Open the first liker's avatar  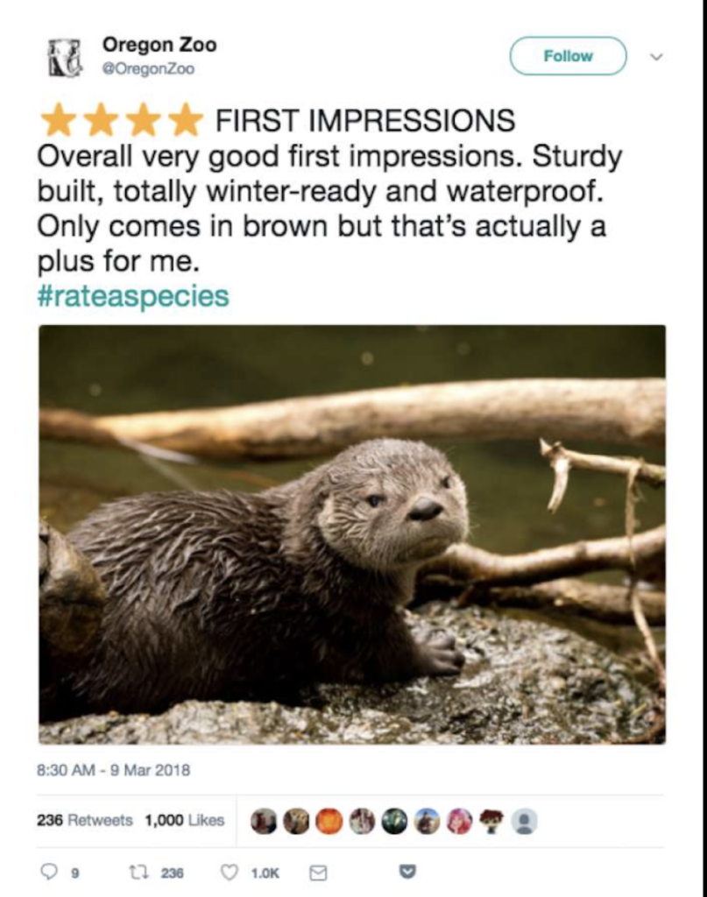(x=263, y=822)
